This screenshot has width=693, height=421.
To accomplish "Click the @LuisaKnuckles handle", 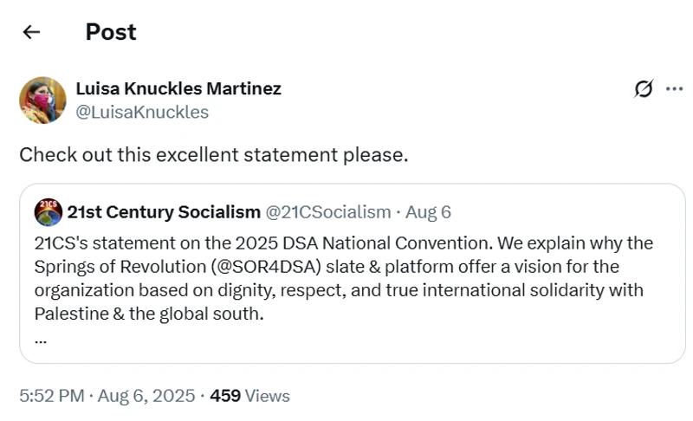I will (142, 113).
